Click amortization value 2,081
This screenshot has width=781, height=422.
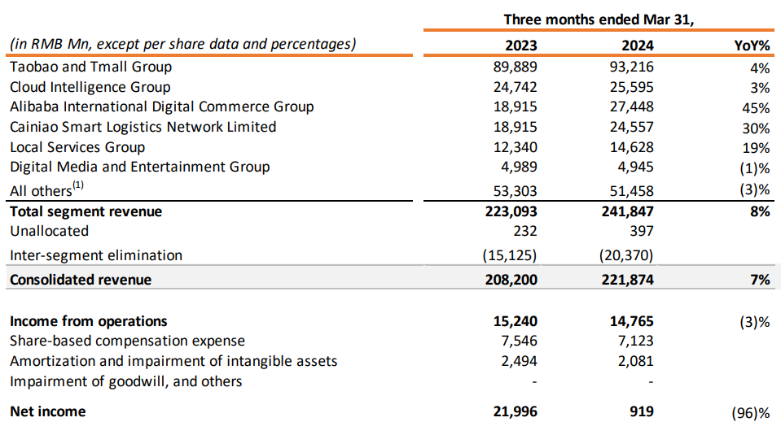tap(635, 361)
